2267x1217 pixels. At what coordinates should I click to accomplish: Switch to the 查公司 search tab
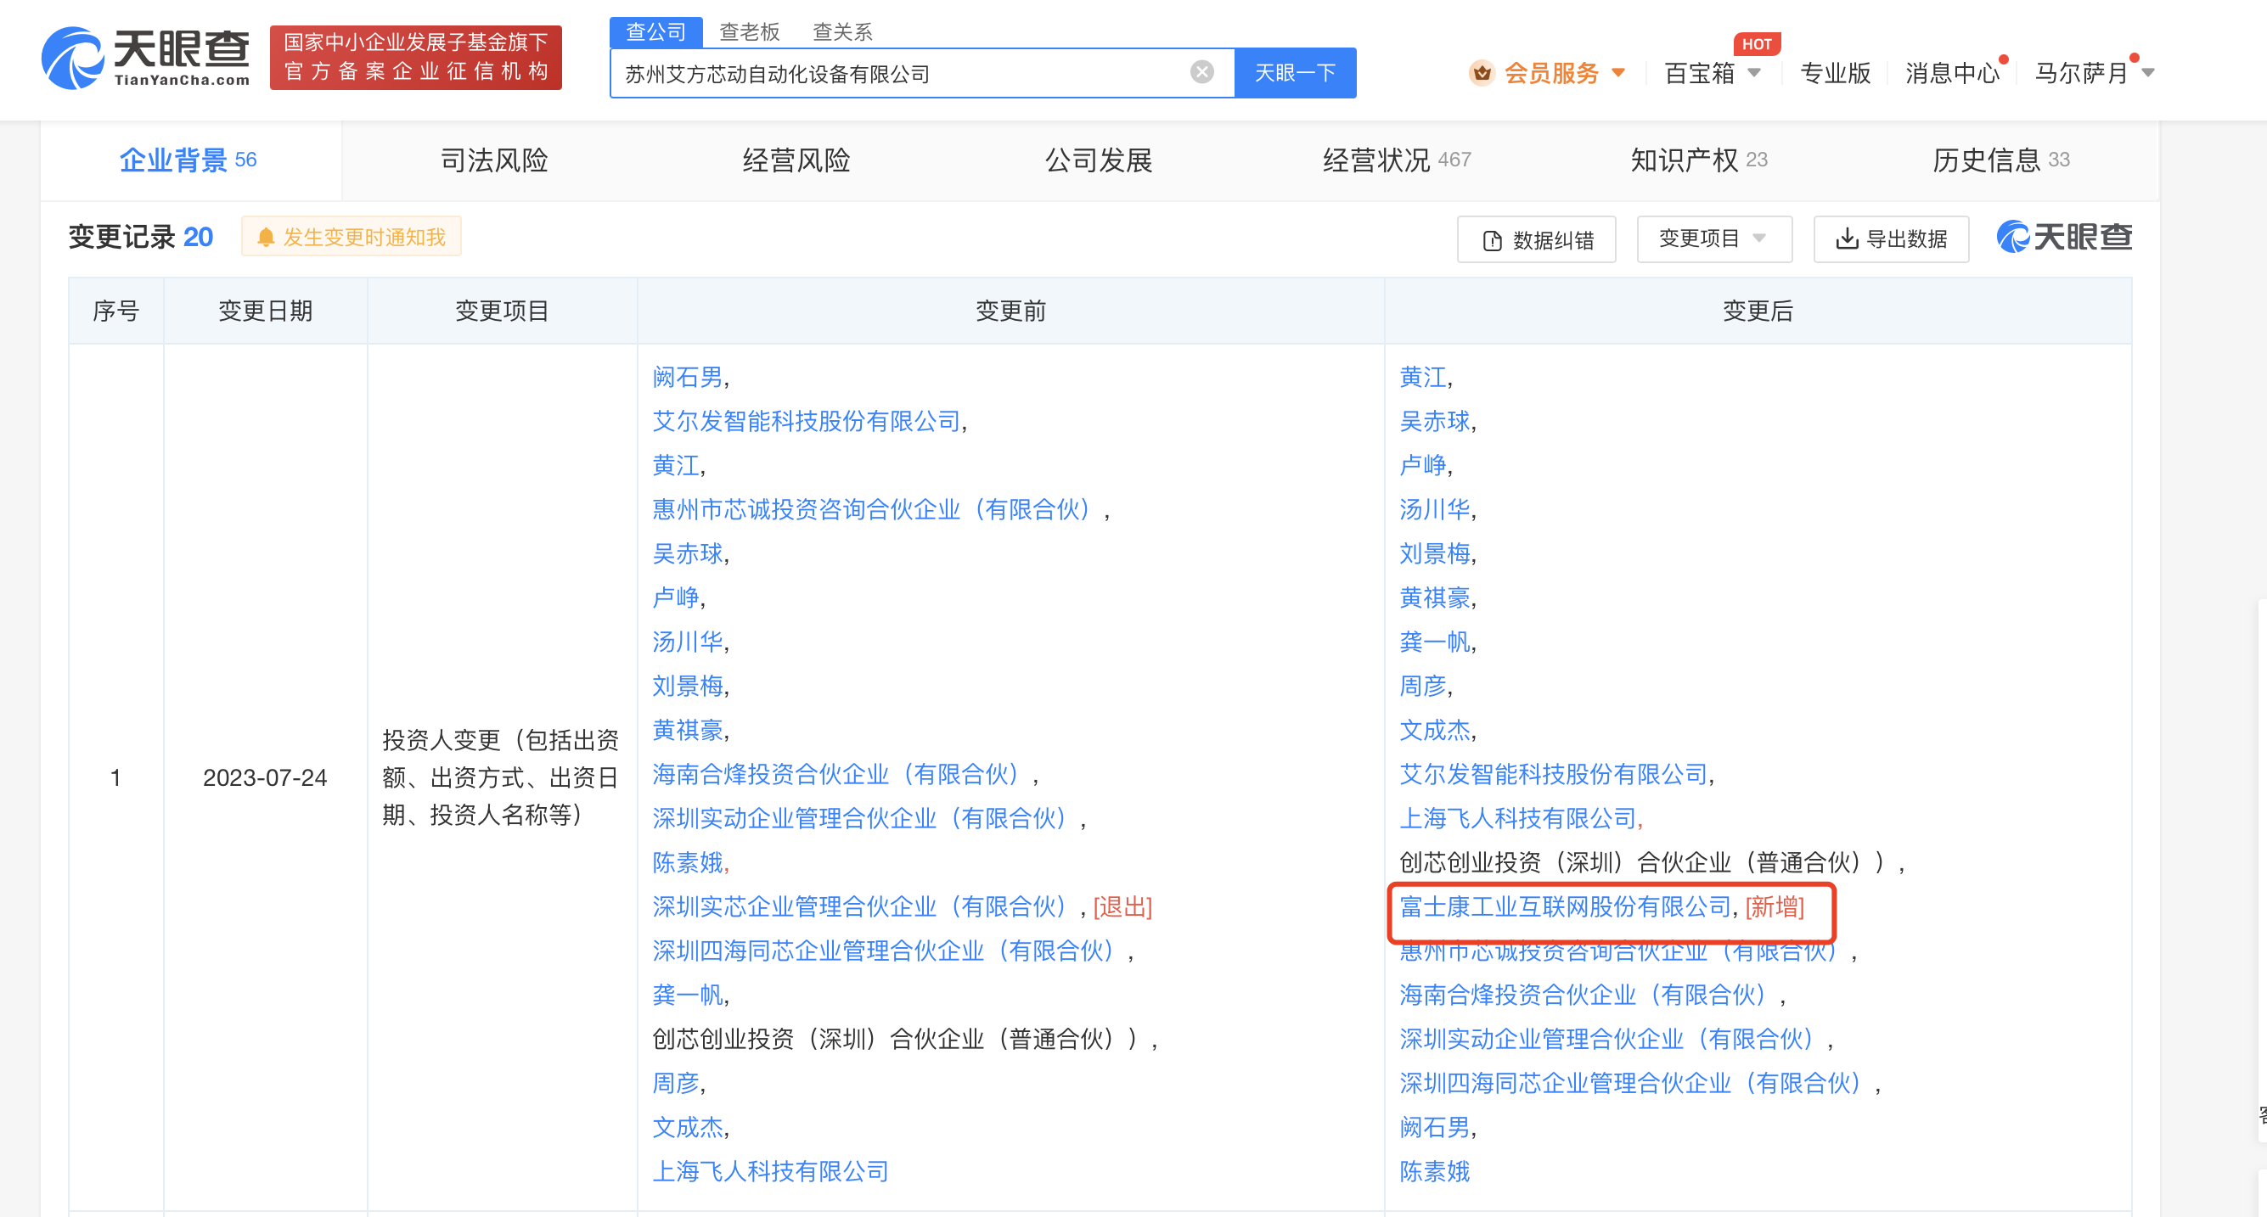tap(655, 31)
